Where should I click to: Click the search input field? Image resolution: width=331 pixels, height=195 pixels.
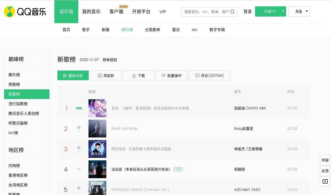tap(206, 12)
